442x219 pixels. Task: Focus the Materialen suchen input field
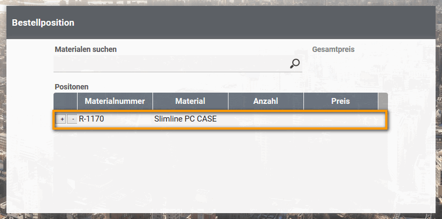pos(171,64)
